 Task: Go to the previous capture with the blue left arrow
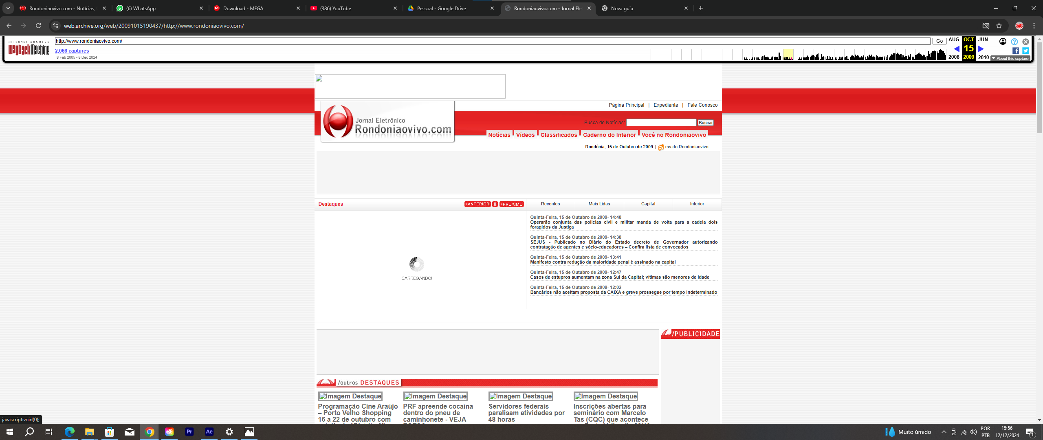click(x=956, y=49)
